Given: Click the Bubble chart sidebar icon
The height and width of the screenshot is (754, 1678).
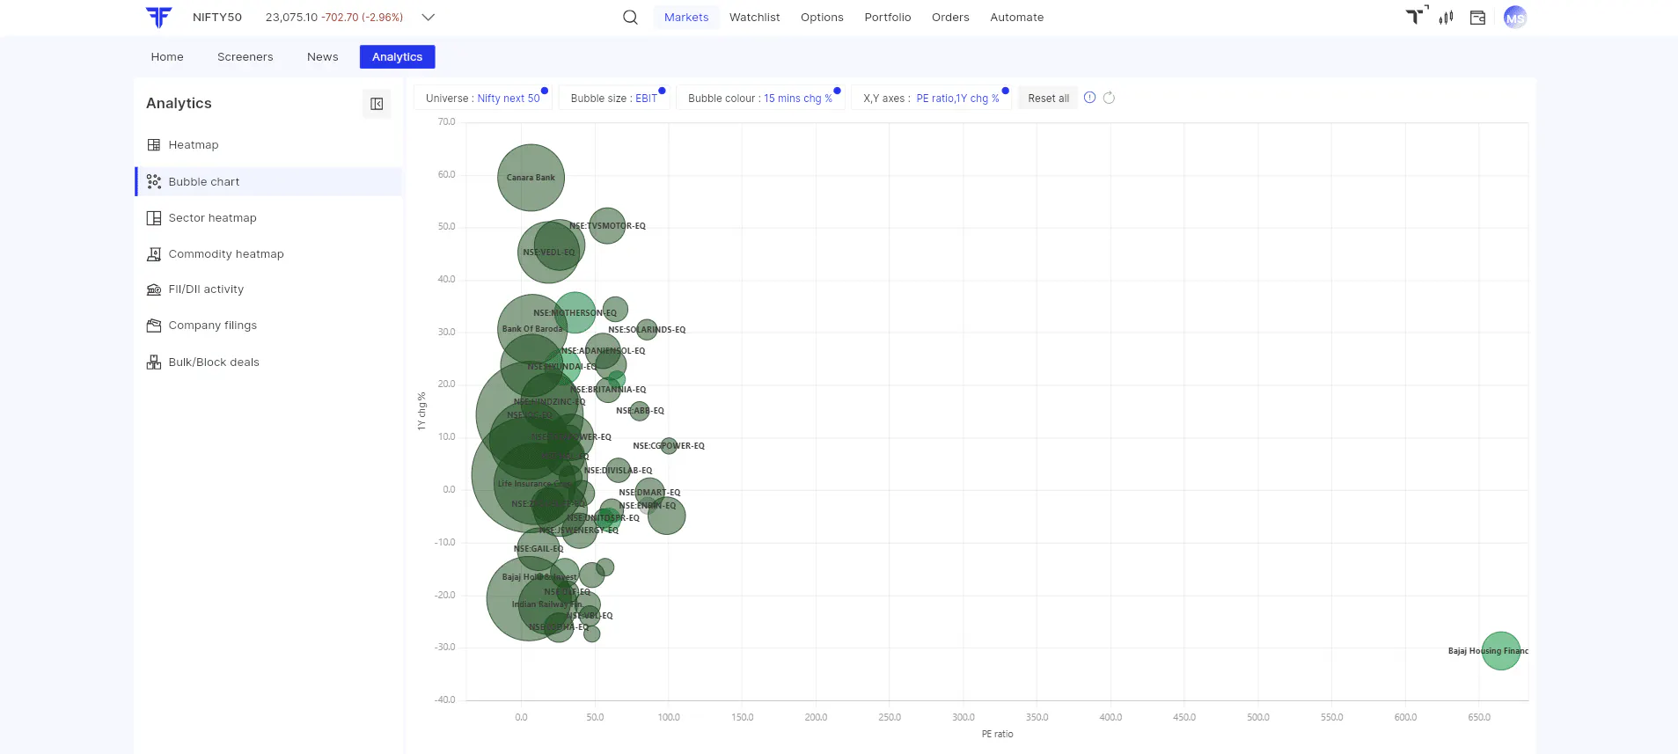Looking at the screenshot, I should (x=154, y=181).
